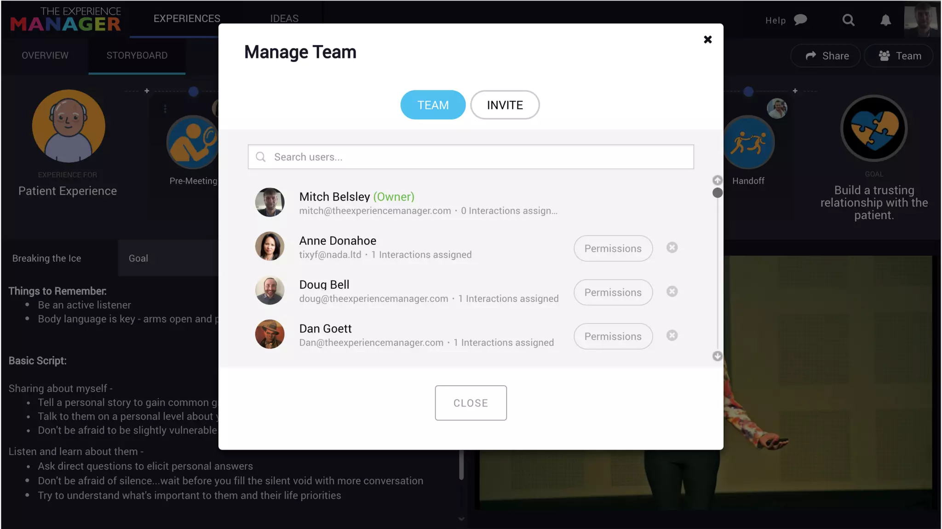Open the search magnifier in header

[848, 20]
